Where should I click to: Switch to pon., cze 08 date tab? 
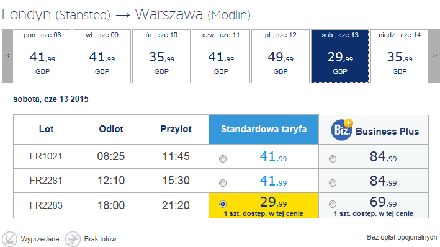pos(42,56)
